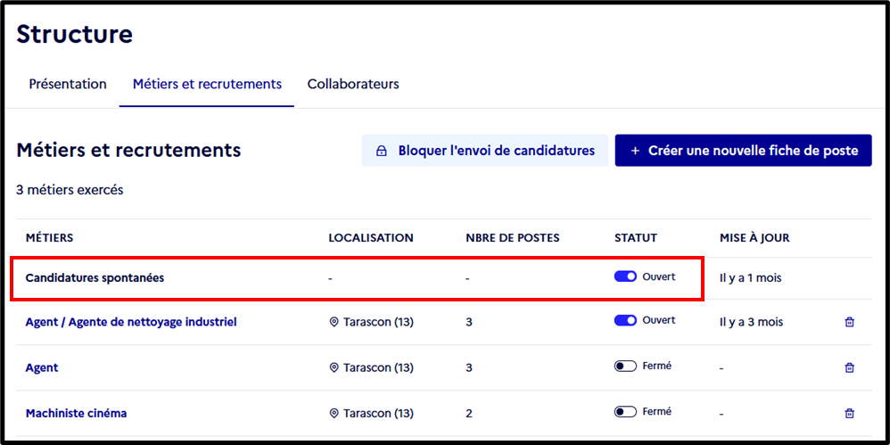Viewport: 890px width, 445px height.
Task: Click location pin icon in Machiniste cinéma row
Action: point(334,413)
